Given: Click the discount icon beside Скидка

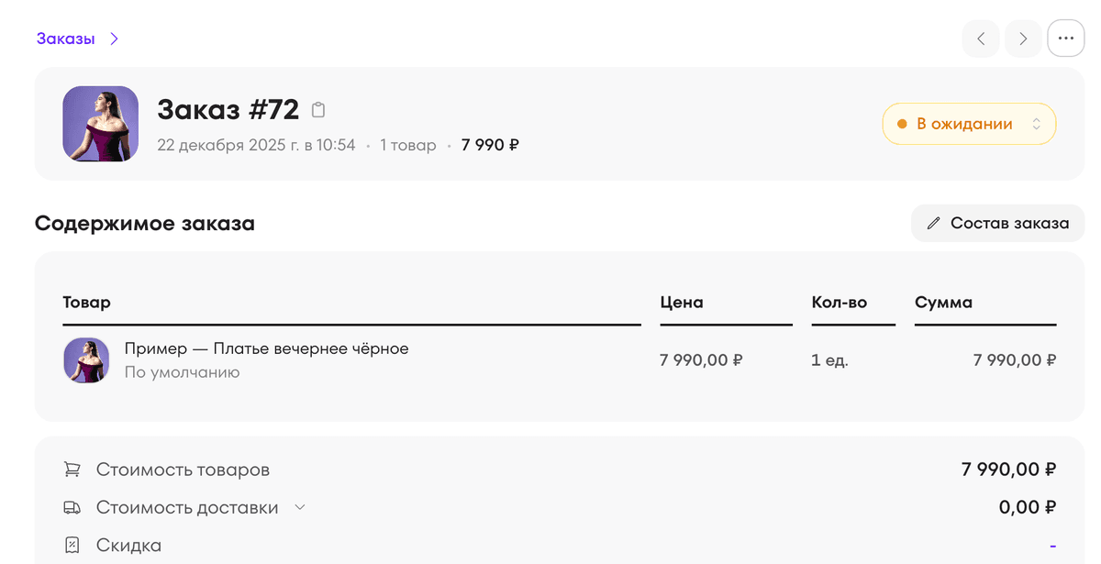Looking at the screenshot, I should pos(72,546).
